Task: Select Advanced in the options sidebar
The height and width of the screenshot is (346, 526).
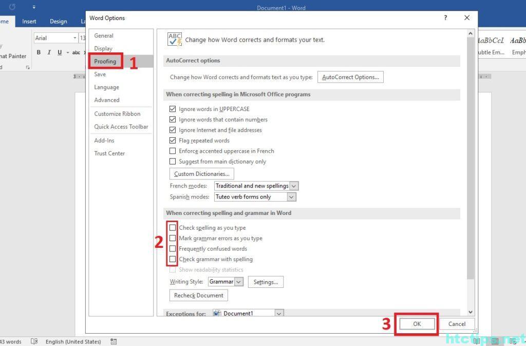Action: [x=107, y=100]
